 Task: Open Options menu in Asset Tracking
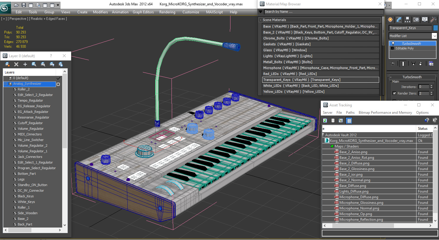click(x=422, y=113)
